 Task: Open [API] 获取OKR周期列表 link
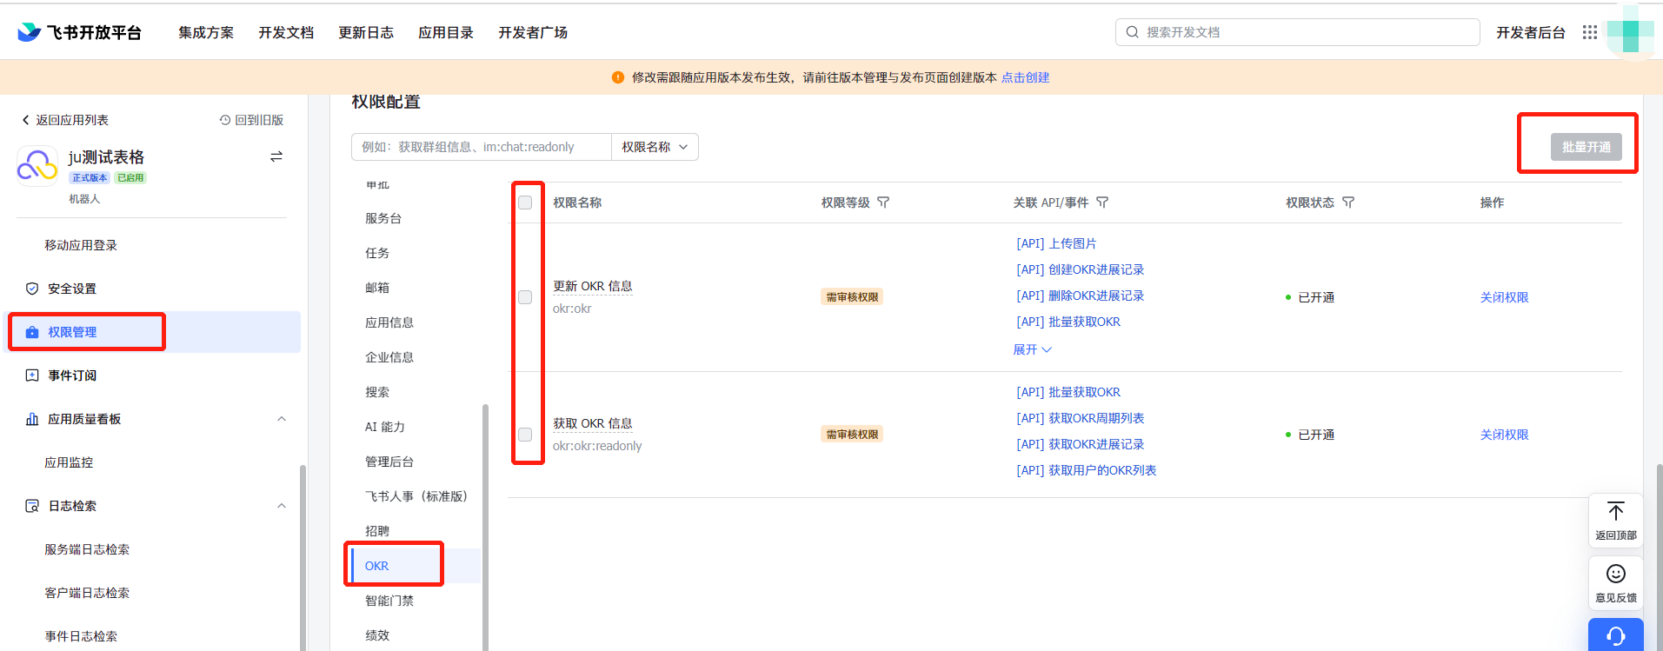point(1081,418)
